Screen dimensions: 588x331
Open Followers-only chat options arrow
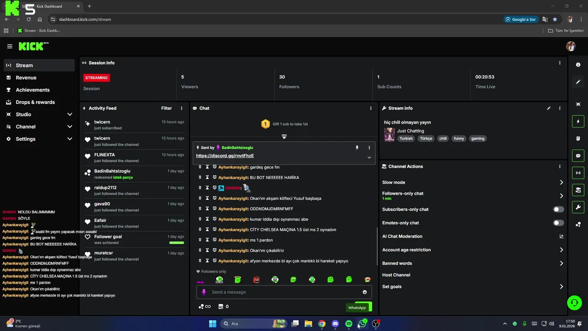coord(561,196)
